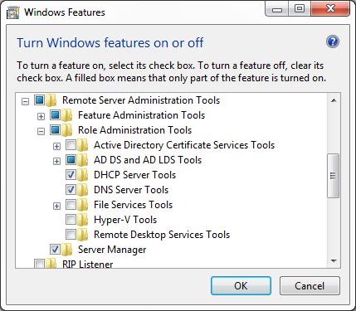
Task: Uncheck Server Manager checkbox
Action: [55, 250]
